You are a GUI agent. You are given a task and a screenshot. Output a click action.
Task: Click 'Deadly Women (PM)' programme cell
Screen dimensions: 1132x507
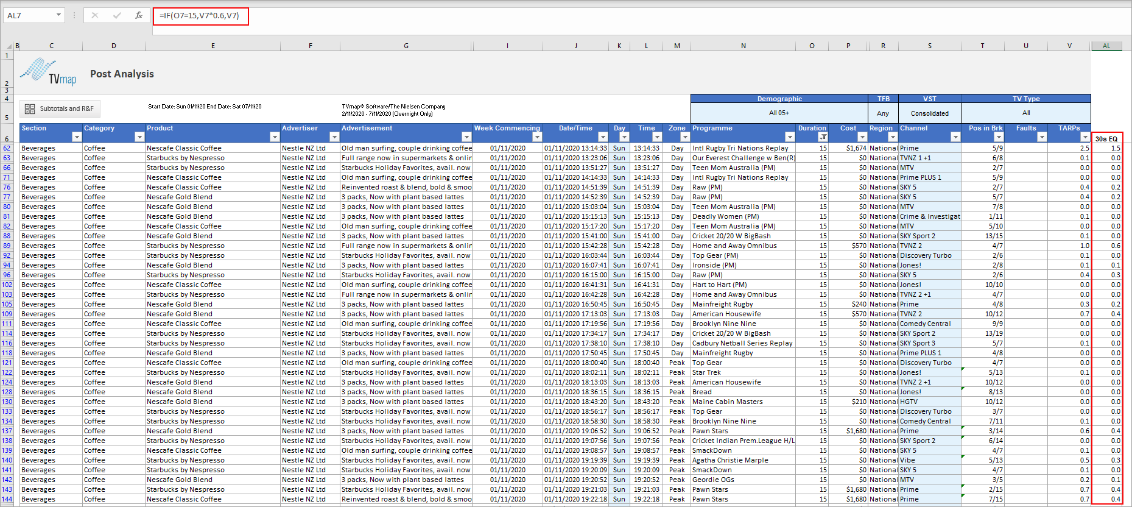[744, 216]
